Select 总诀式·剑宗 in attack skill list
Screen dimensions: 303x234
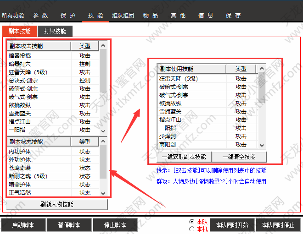(53, 81)
